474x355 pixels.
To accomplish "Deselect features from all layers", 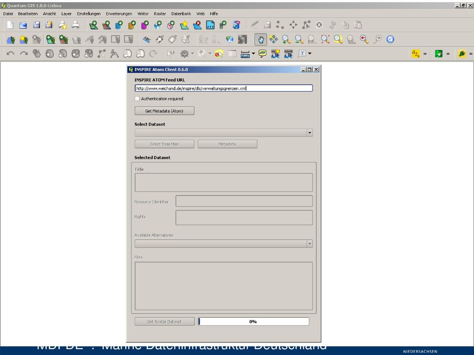I will click(x=219, y=54).
